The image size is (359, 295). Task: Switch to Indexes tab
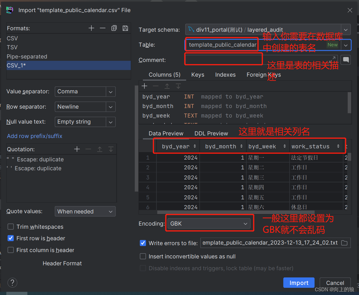tap(225, 75)
